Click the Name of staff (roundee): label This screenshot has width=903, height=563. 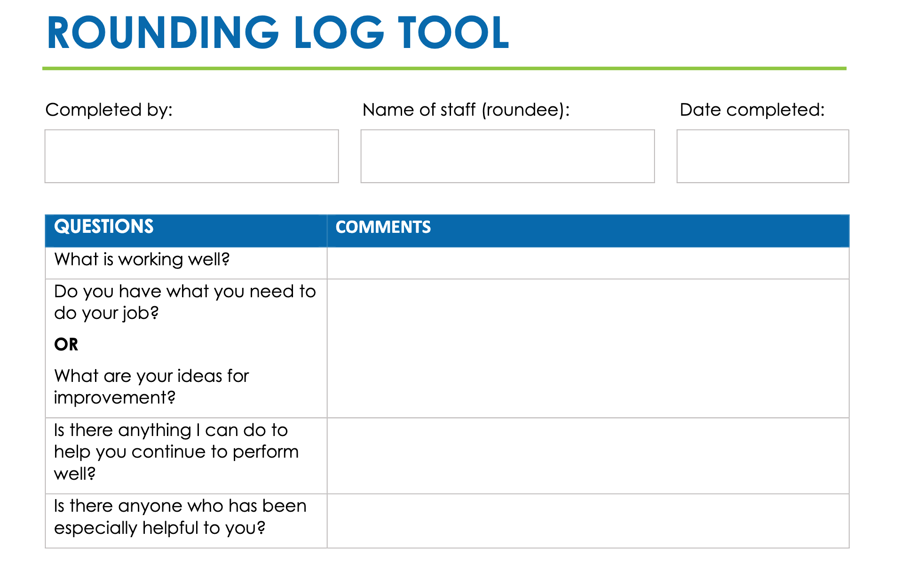coord(466,110)
